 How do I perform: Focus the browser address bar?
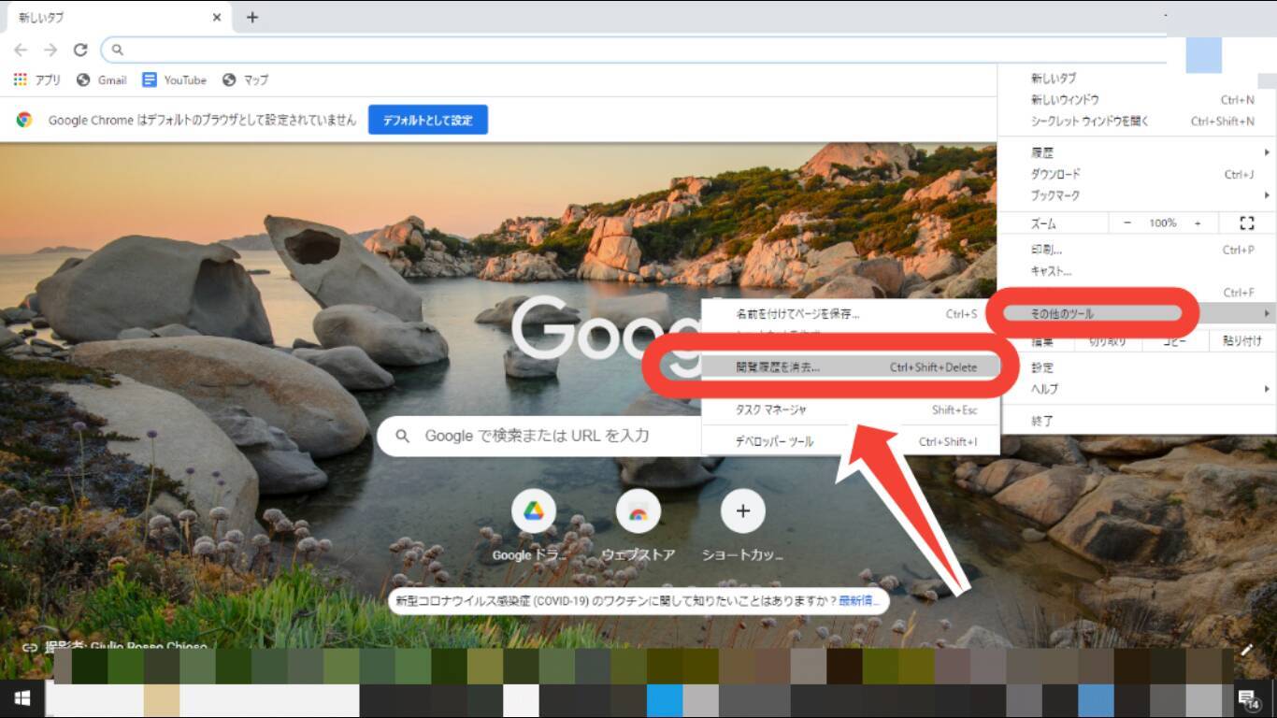pyautogui.click(x=636, y=50)
